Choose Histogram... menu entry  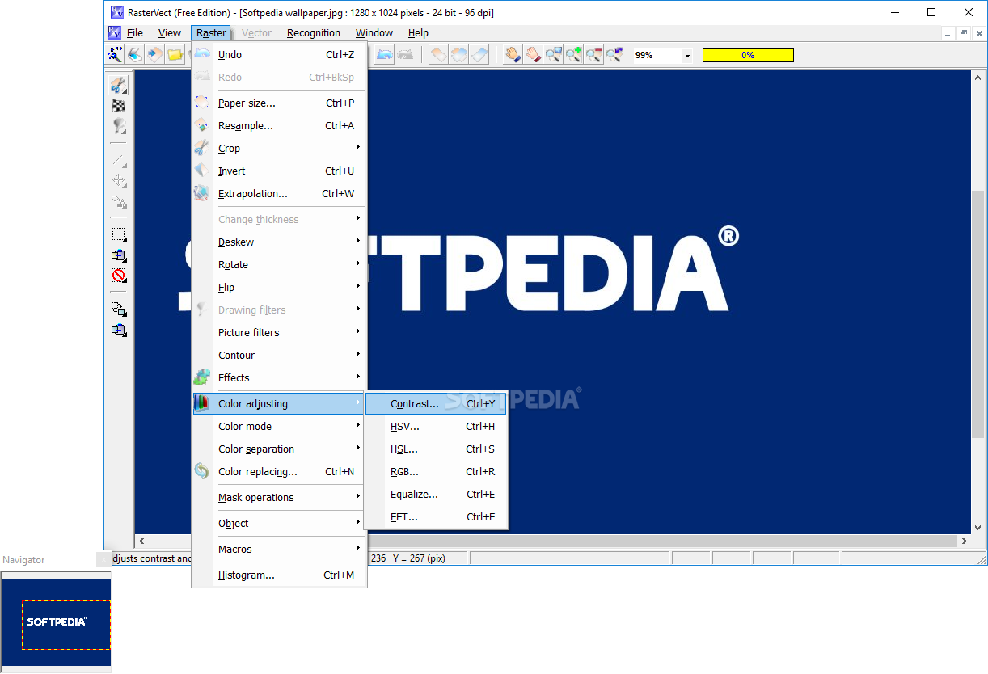pos(279,575)
